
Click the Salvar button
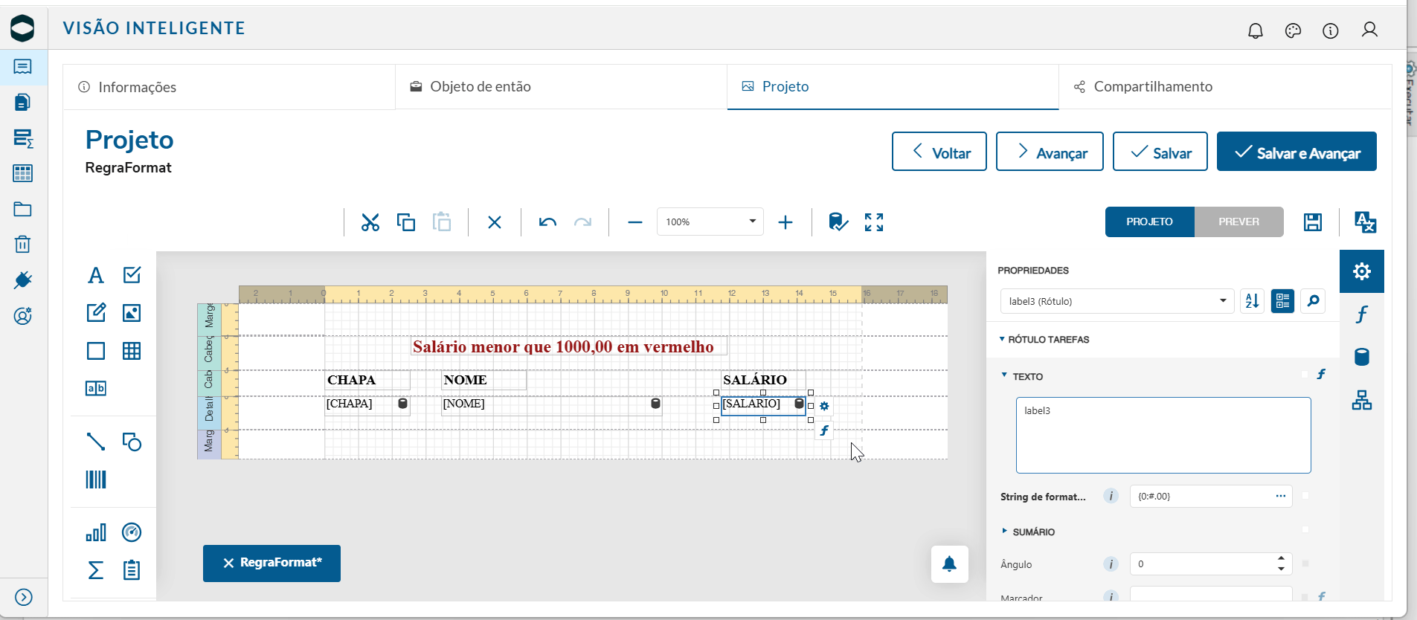click(1160, 152)
